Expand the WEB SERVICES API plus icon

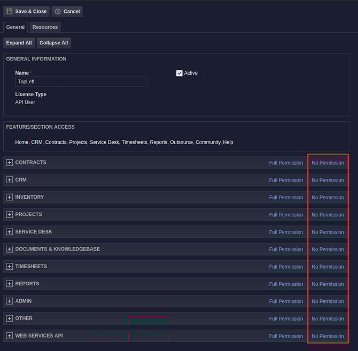coord(10,336)
